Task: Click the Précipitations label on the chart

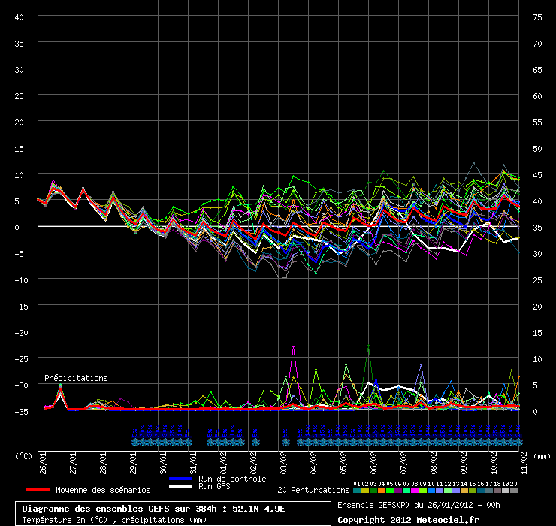Action: coord(76,378)
